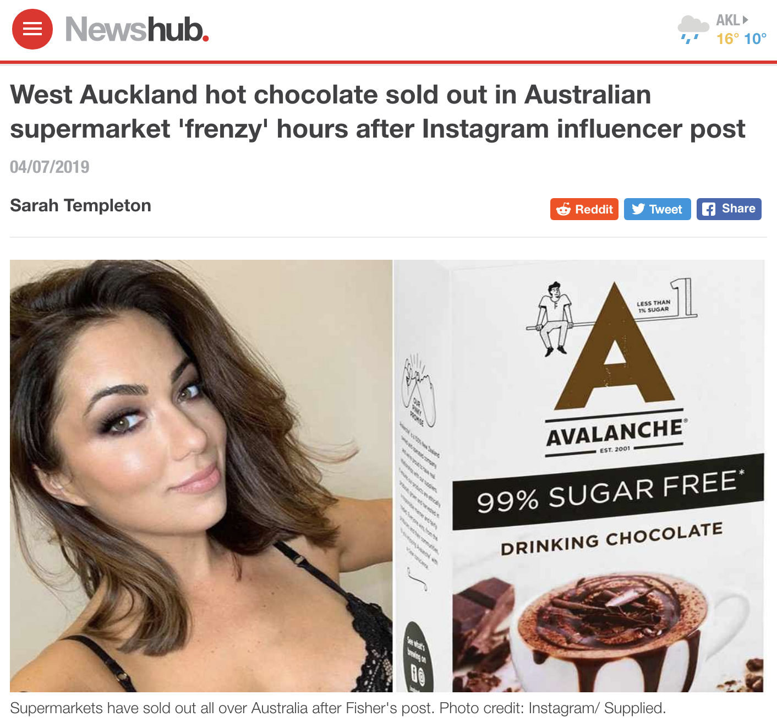Click the Facebook f icon
The width and height of the screenshot is (777, 722).
[x=709, y=209]
